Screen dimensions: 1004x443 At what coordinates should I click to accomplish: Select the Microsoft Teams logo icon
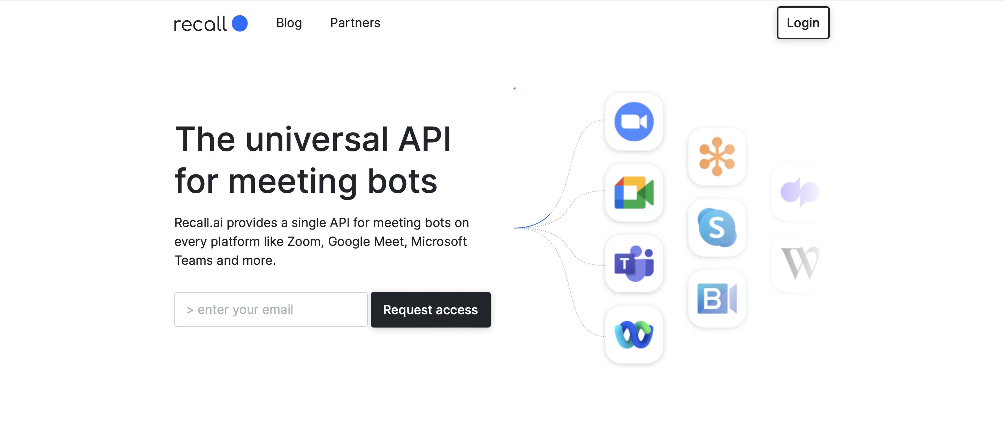point(634,264)
